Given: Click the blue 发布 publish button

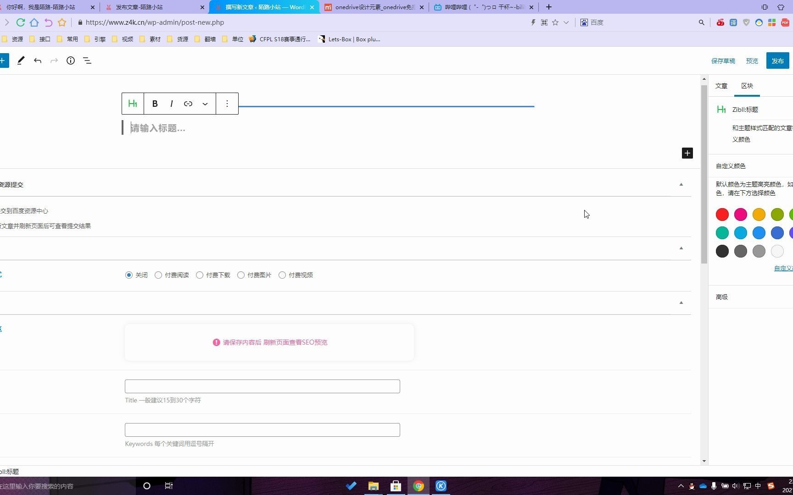Looking at the screenshot, I should click(x=778, y=60).
